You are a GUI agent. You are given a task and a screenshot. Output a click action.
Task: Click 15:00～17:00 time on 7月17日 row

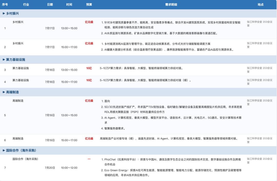(69, 47)
